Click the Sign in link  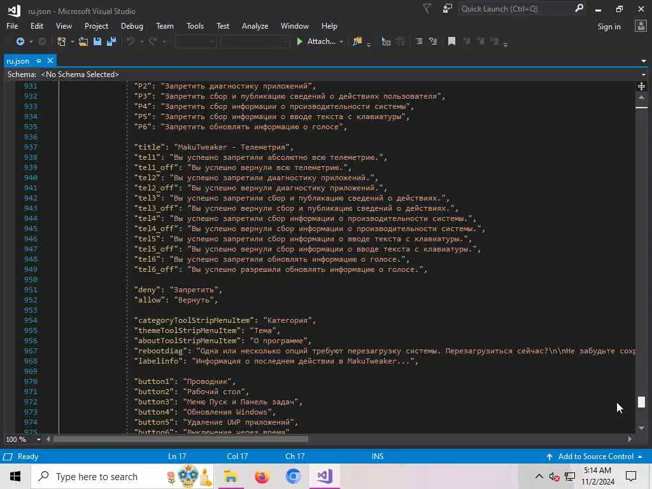click(609, 27)
